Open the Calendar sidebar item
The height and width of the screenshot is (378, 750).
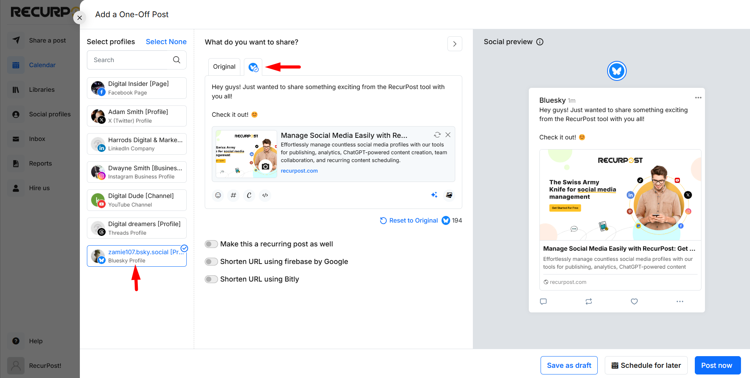(40, 65)
